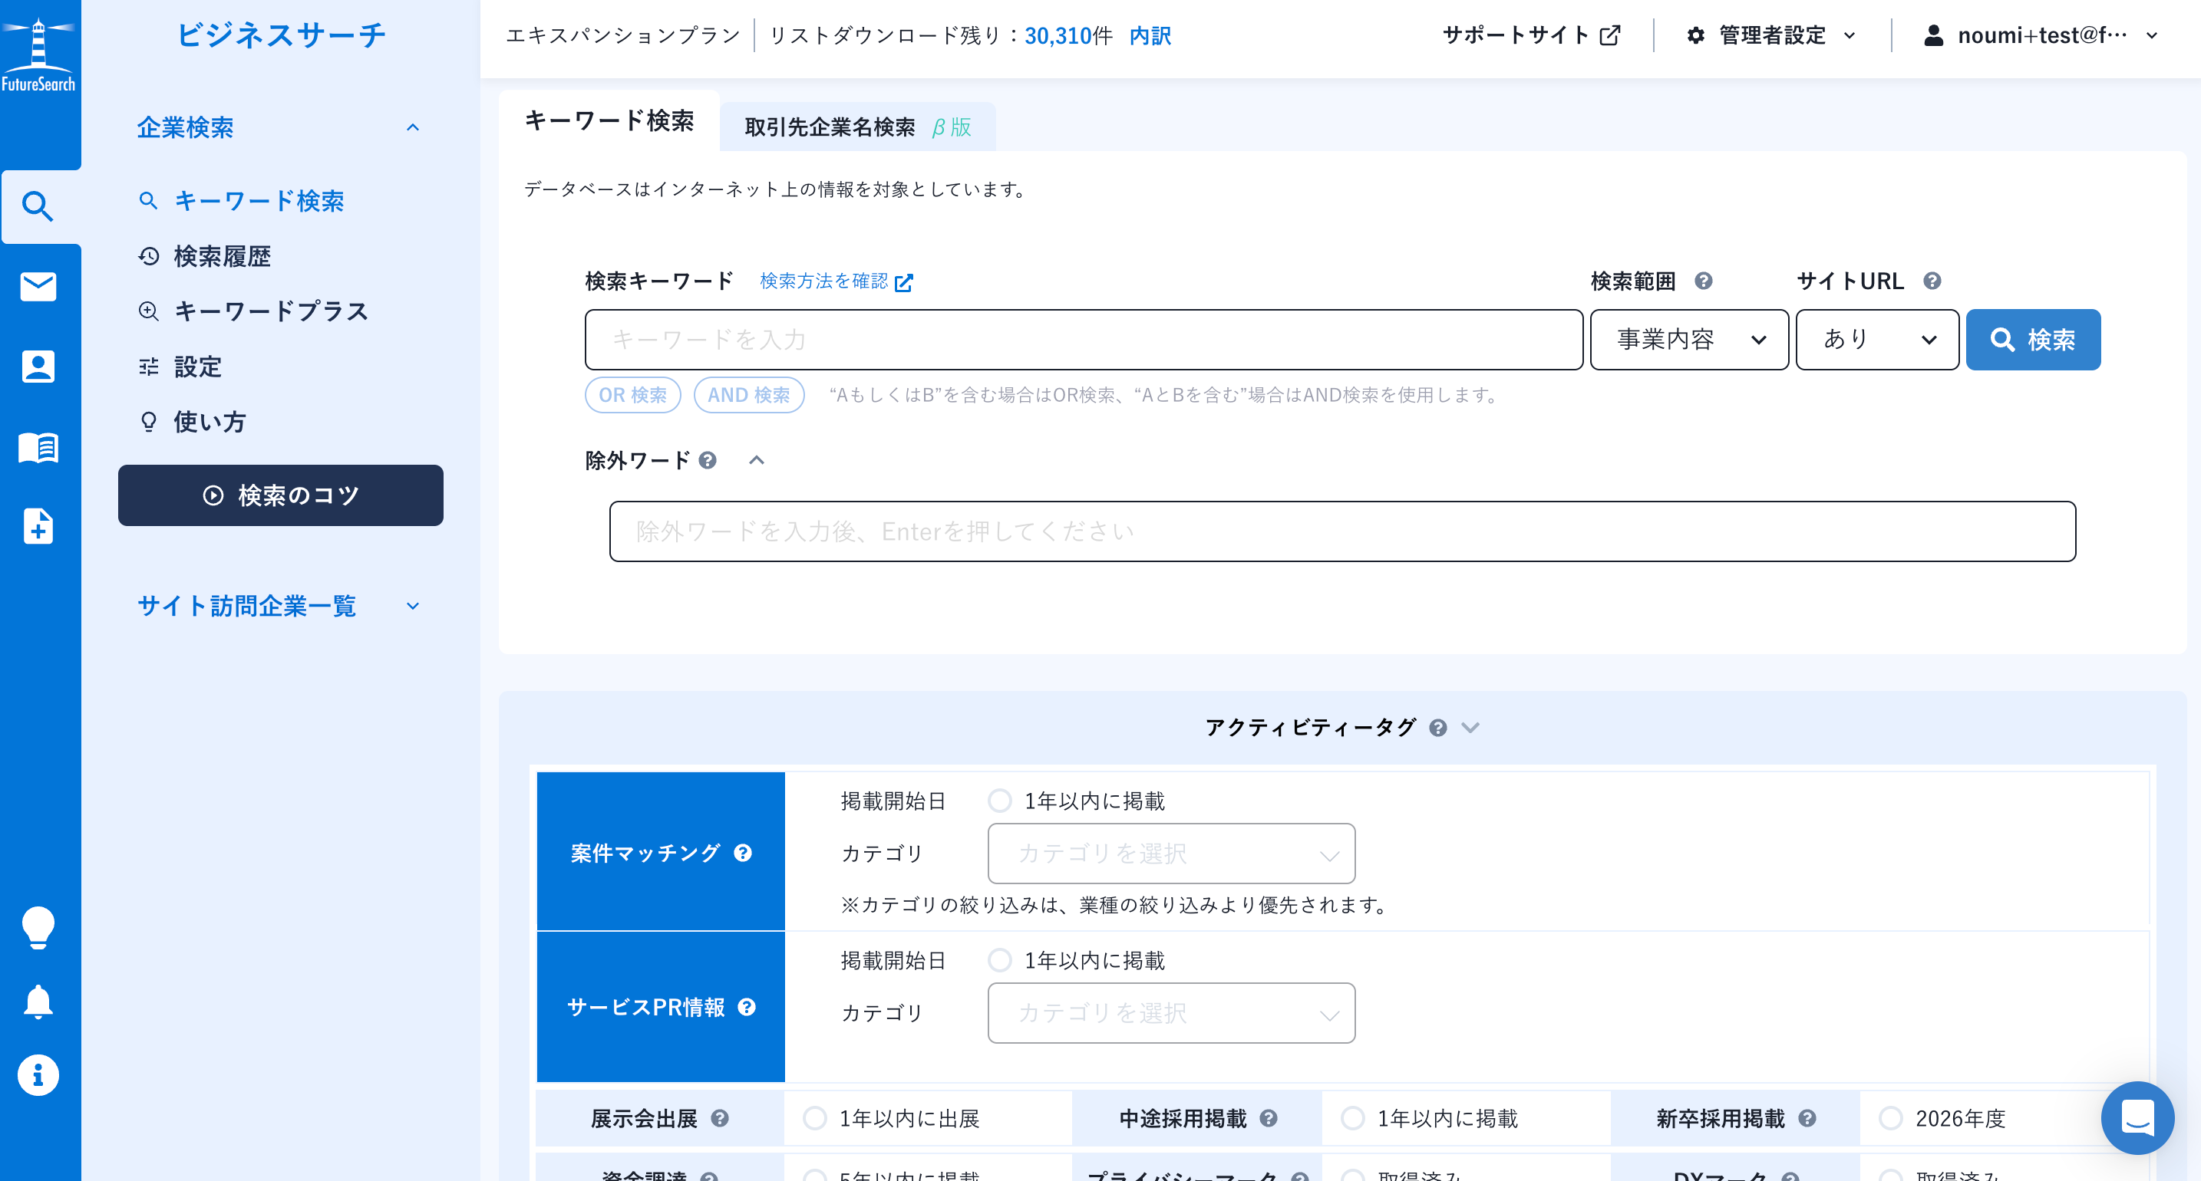Click the add document icon in sidebar

[x=38, y=526]
